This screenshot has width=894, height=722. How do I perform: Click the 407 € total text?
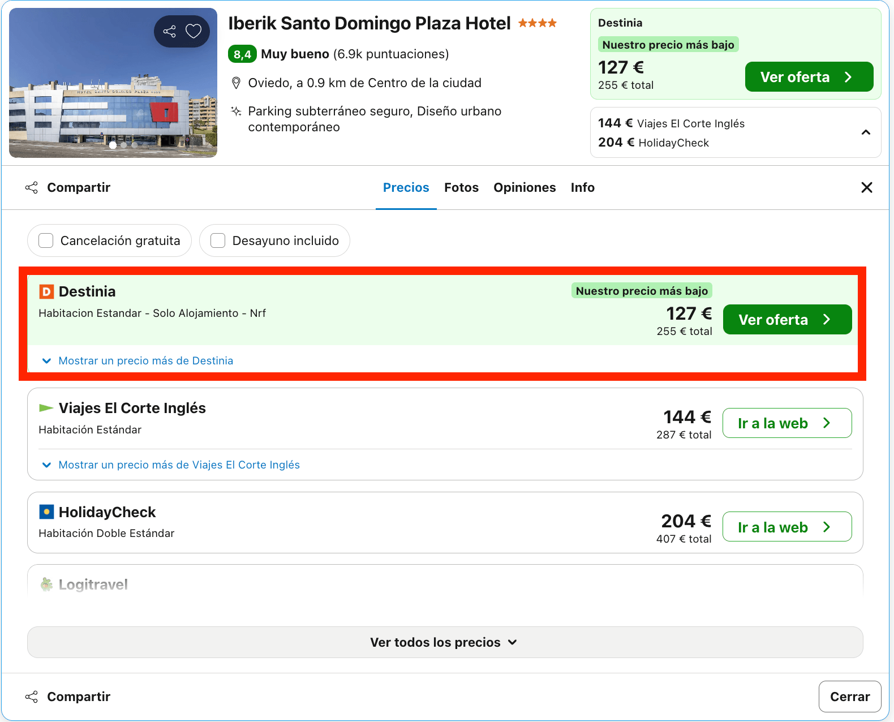(684, 539)
